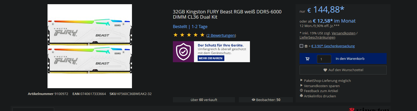Click In den Warenkorb button
Image resolution: width=417 pixels, height=111 pixels.
(350, 59)
